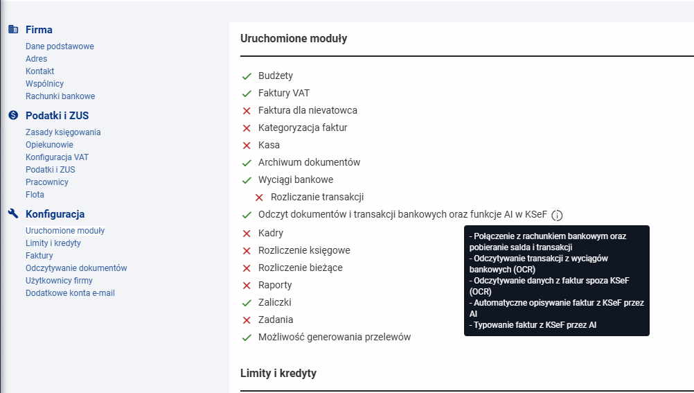Click the red X next to Kasa
This screenshot has width=694, height=393.
coord(247,146)
